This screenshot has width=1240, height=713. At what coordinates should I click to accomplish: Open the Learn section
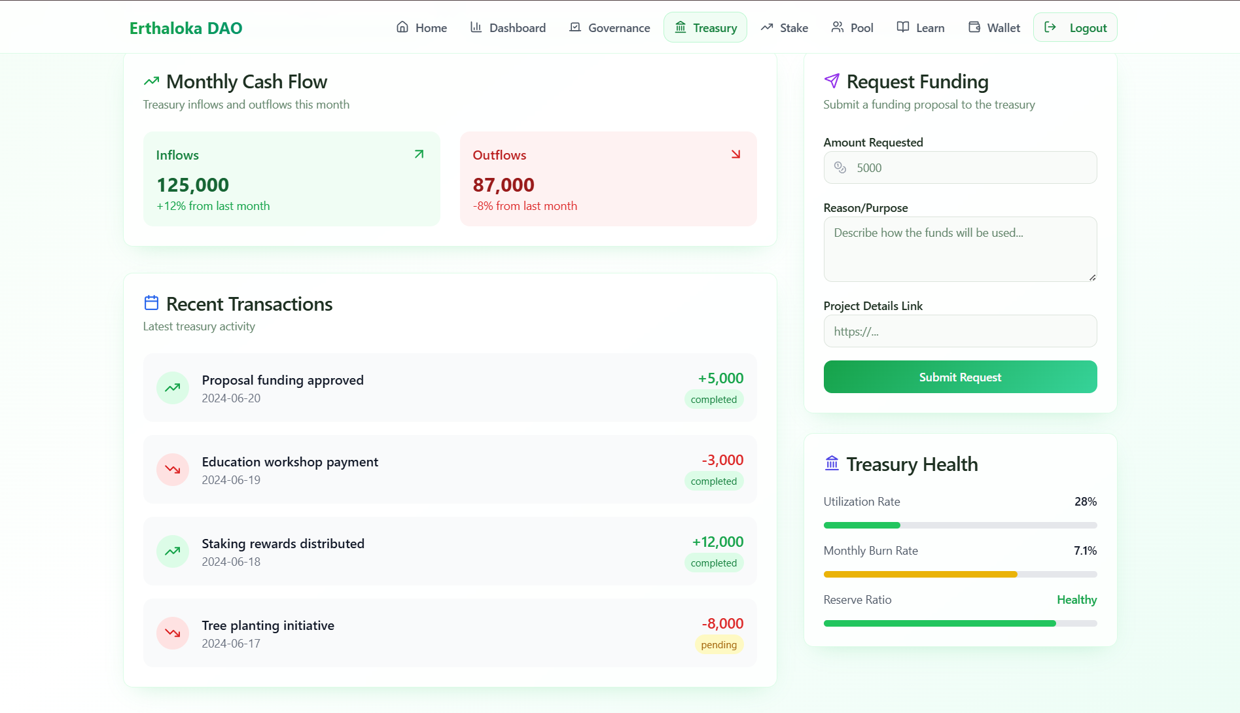point(920,27)
